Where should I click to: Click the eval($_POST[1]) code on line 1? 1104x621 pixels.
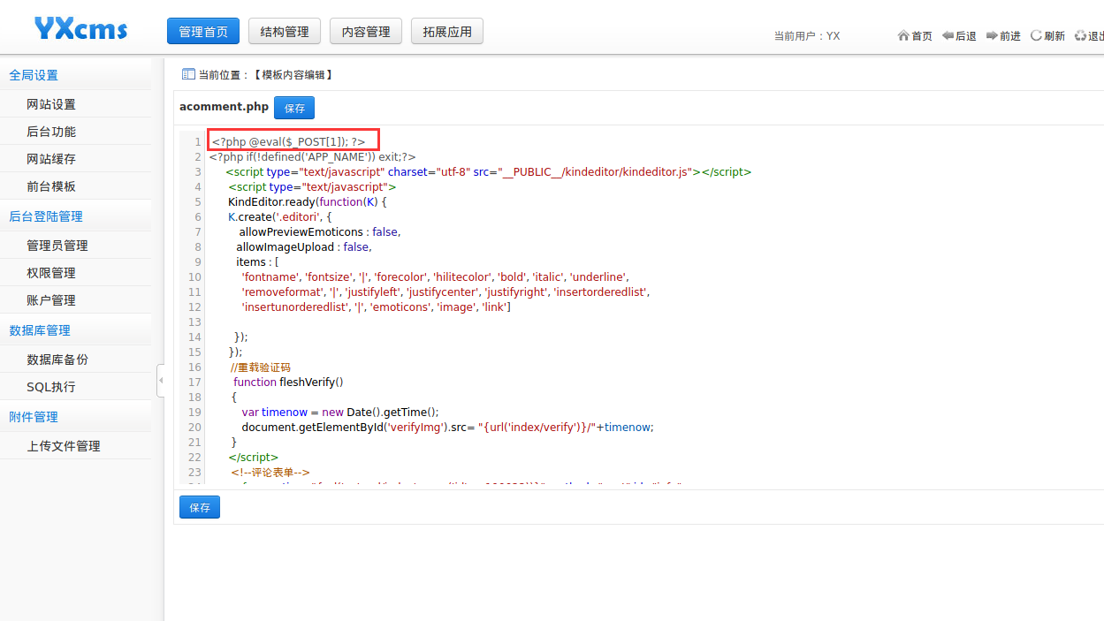pyautogui.click(x=288, y=141)
